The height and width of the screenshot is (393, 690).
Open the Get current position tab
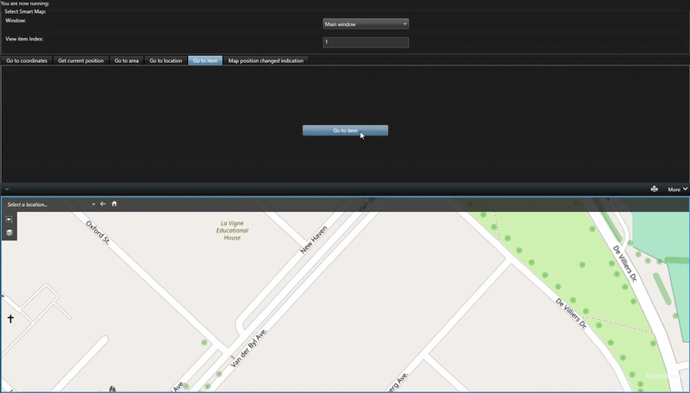pyautogui.click(x=80, y=61)
